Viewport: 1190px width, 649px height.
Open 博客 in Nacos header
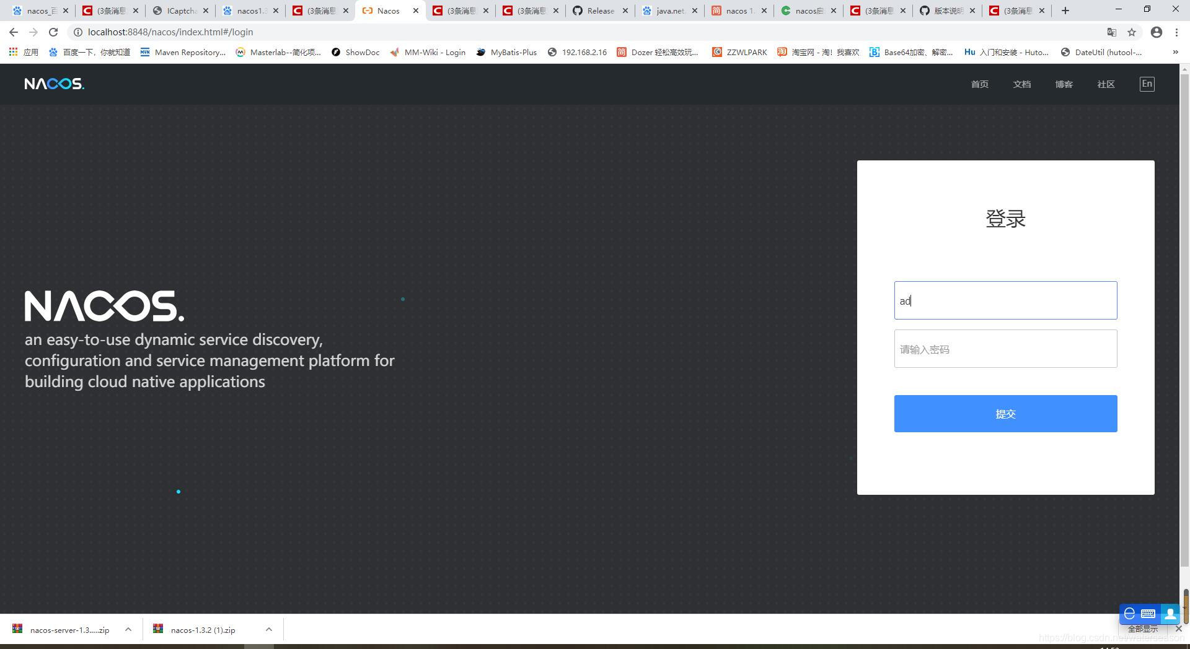click(1064, 84)
